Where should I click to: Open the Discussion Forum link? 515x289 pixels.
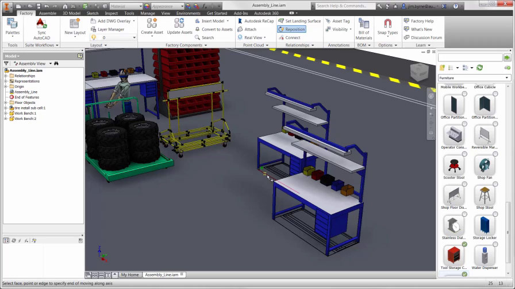(423, 37)
